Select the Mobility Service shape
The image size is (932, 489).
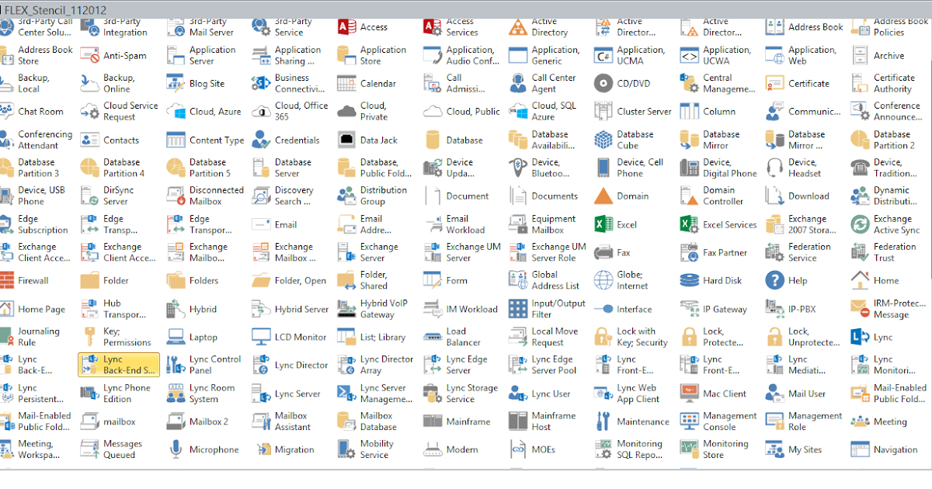367,449
